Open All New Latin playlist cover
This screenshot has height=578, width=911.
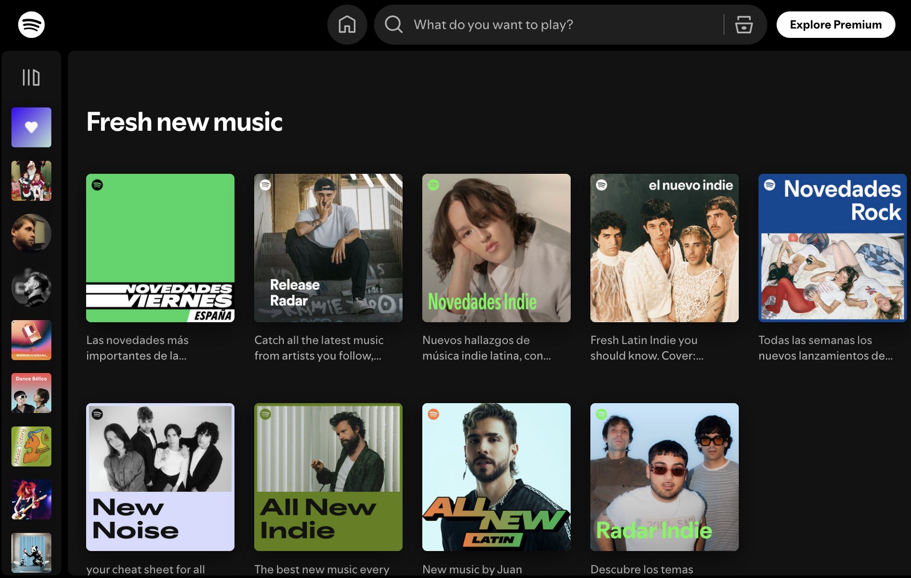point(496,477)
